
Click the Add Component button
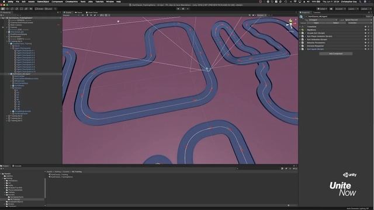(336, 54)
